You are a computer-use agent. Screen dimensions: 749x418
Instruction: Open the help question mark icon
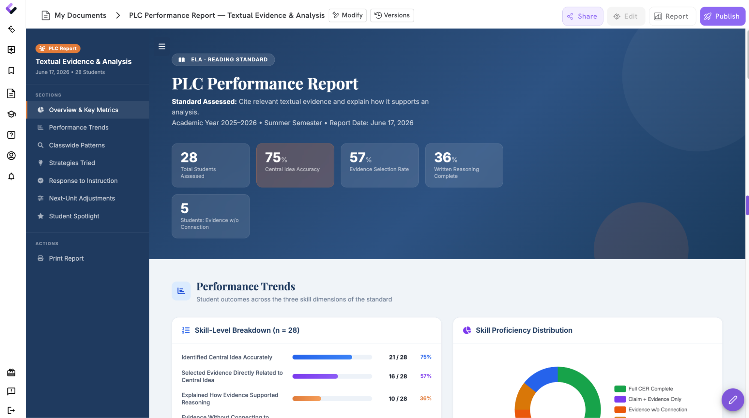click(x=11, y=135)
